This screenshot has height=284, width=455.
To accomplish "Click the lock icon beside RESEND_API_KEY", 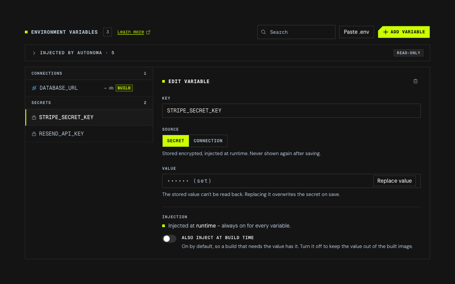I will coord(34,134).
